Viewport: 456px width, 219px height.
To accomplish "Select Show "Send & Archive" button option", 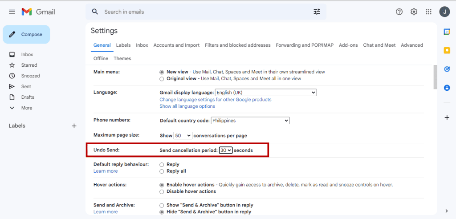I will click(162, 205).
